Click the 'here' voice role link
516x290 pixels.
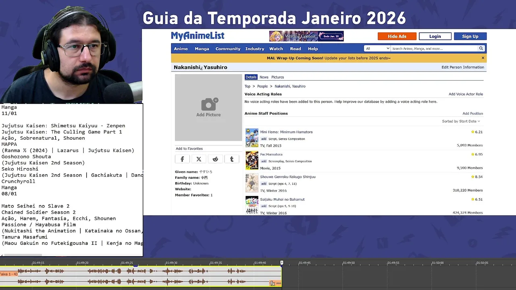click(433, 102)
